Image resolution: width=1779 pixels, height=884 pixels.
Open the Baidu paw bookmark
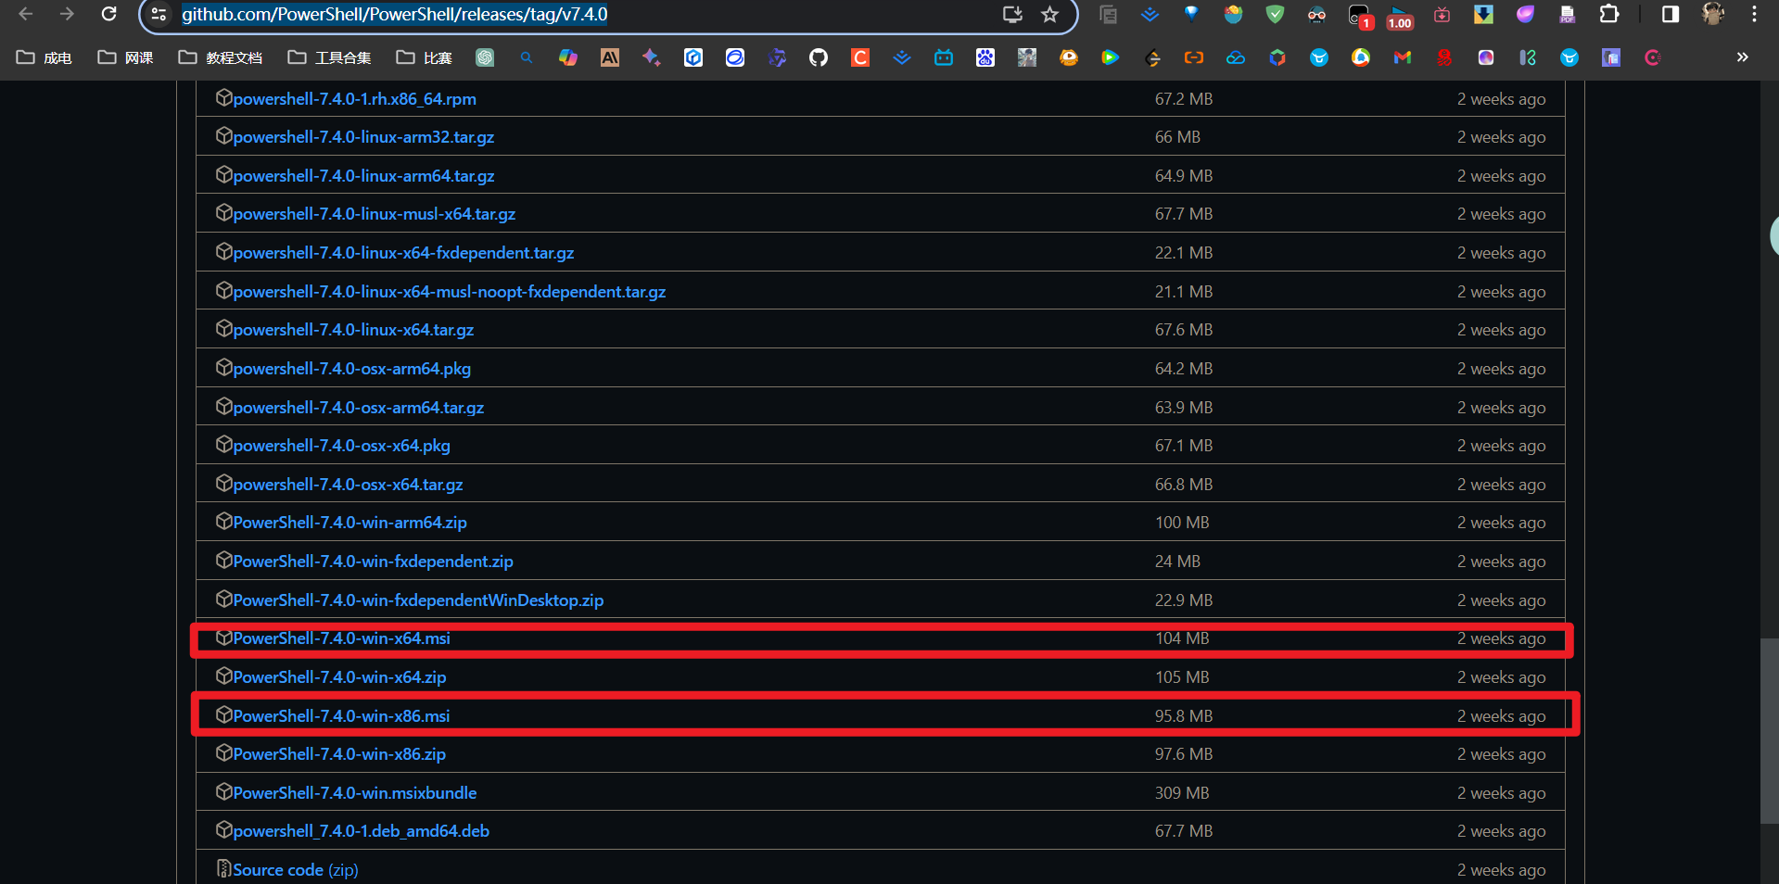tap(985, 57)
